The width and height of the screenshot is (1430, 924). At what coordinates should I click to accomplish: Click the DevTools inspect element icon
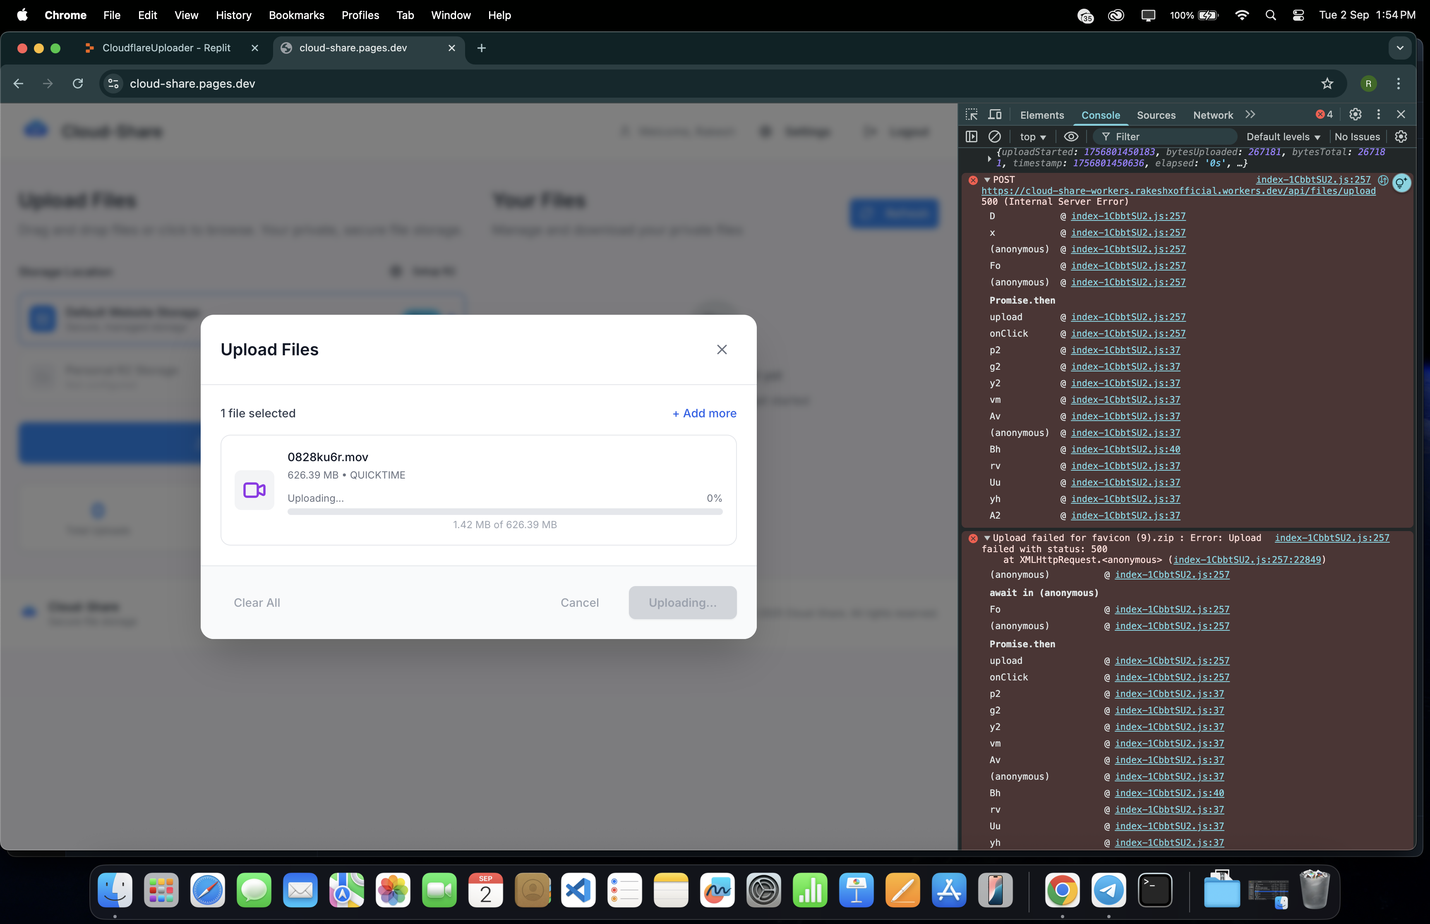(972, 115)
